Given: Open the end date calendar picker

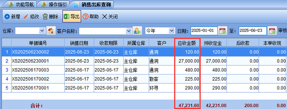Looking at the screenshot, I should pyautogui.click(x=272, y=31).
